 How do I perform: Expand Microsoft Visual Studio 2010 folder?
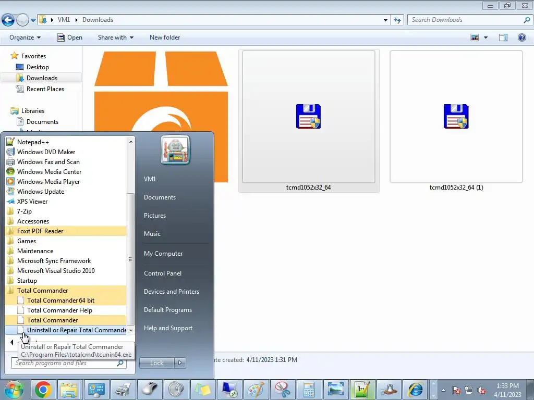(66, 270)
